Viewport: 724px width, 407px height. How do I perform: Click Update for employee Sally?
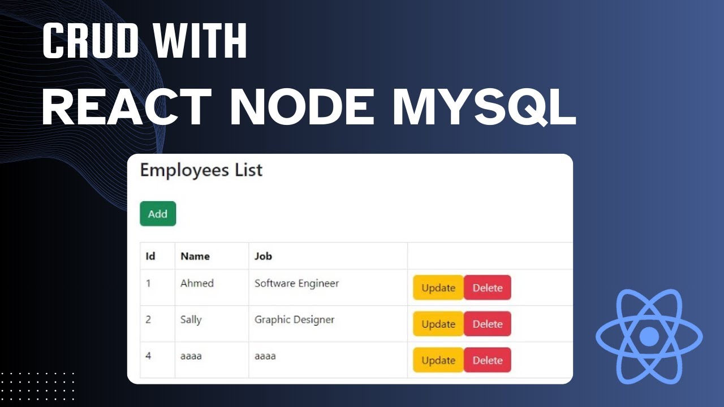click(438, 324)
